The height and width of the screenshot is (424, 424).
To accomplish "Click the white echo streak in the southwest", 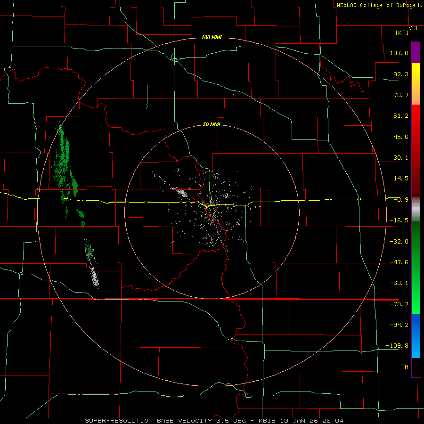I will click(x=95, y=278).
